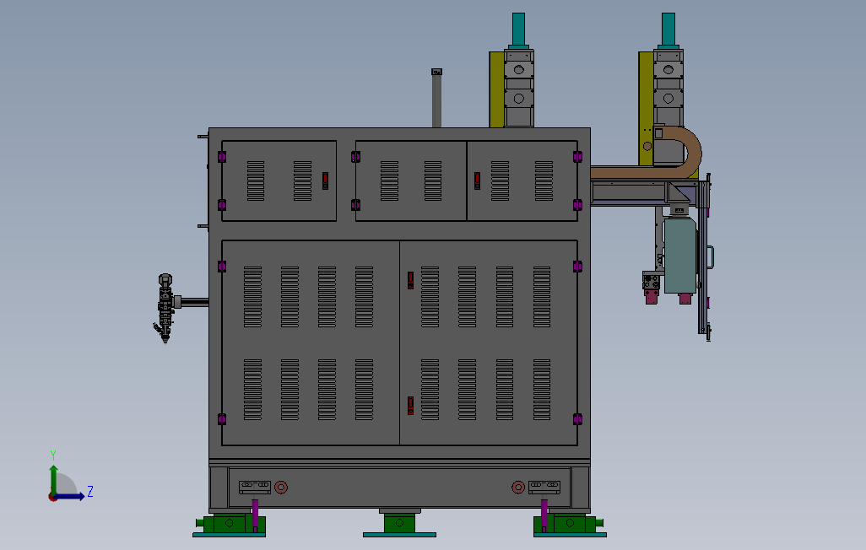Select the right magenta rod at the base
This screenshot has width=866, height=550.
[544, 515]
